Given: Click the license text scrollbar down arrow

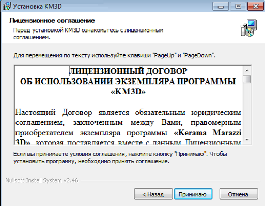Looking at the screenshot, I should [247, 139].
